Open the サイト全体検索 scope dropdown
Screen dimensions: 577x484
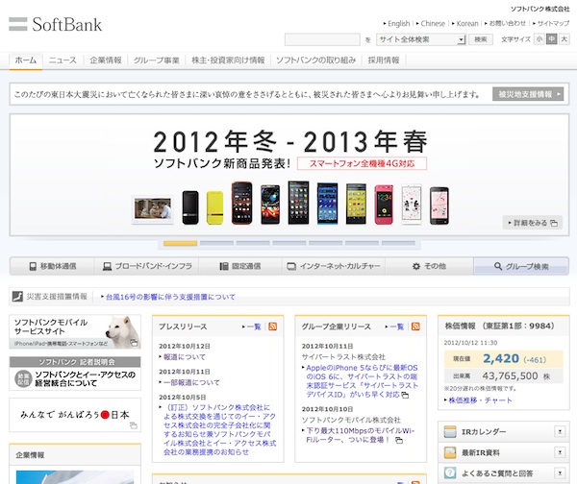coord(421,39)
